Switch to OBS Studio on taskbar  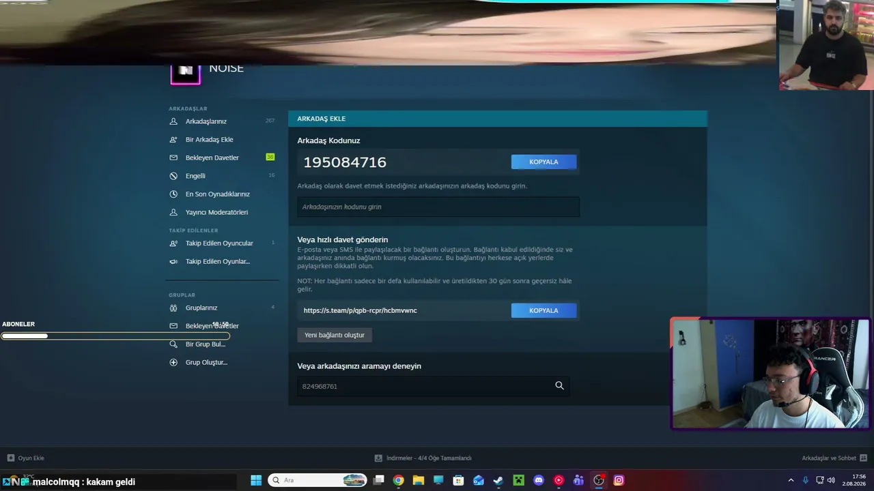(x=599, y=480)
